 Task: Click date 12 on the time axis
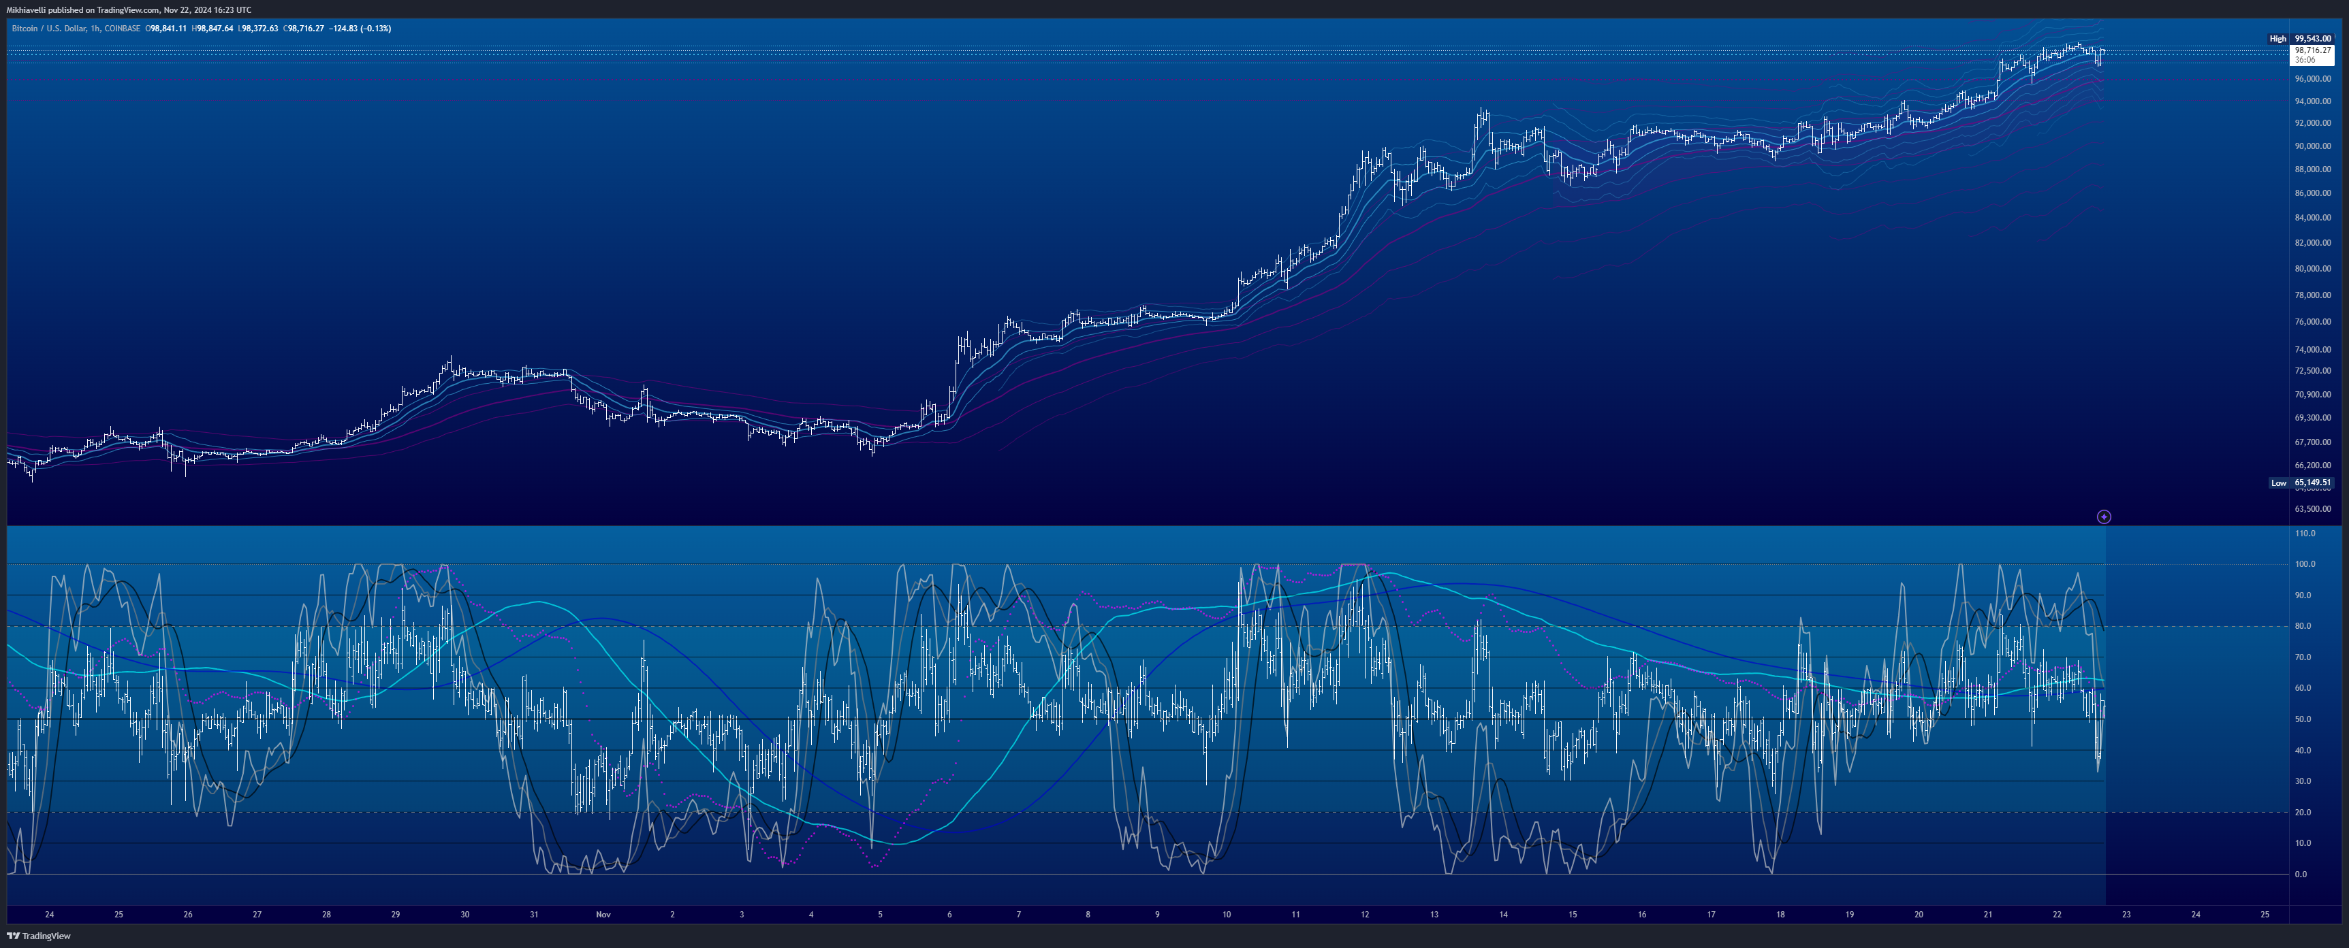point(1365,914)
